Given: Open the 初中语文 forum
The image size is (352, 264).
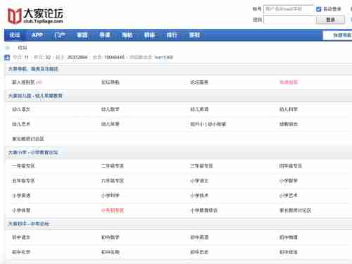Looking at the screenshot, I should (x=21, y=237).
